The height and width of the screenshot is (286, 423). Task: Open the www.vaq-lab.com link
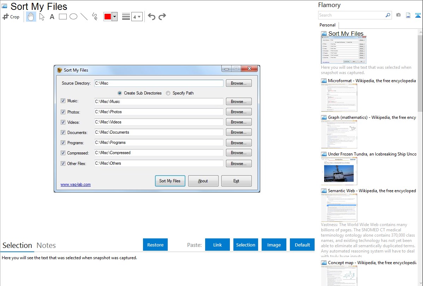pyautogui.click(x=76, y=184)
